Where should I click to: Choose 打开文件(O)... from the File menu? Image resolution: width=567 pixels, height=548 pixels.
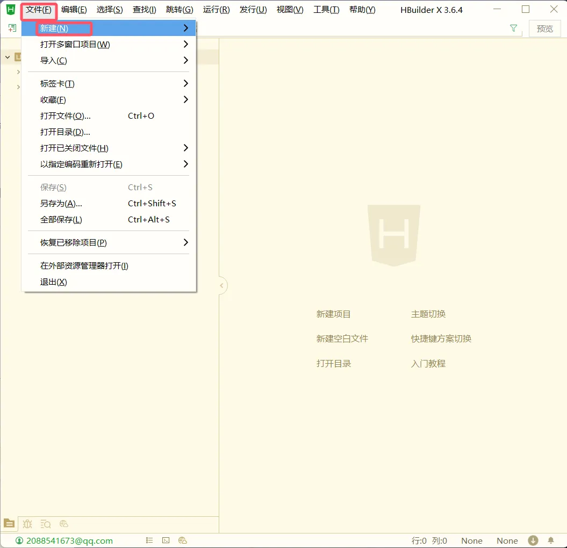click(109, 116)
